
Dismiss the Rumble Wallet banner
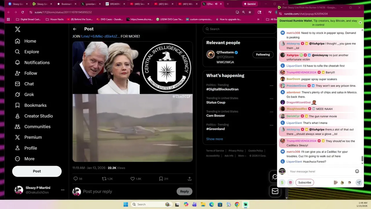click(x=360, y=23)
